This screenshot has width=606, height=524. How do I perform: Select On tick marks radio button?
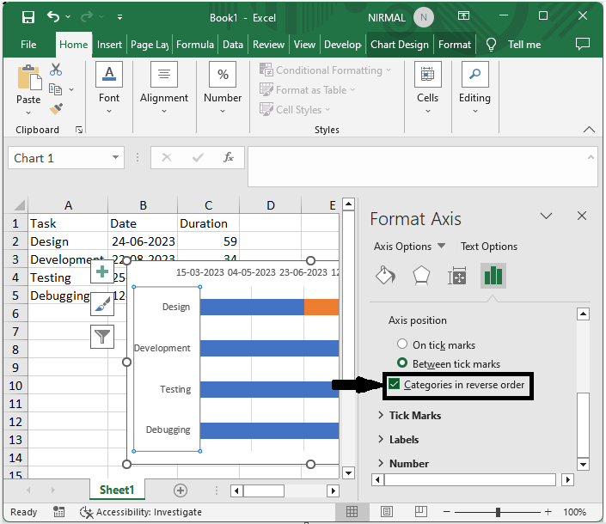401,345
